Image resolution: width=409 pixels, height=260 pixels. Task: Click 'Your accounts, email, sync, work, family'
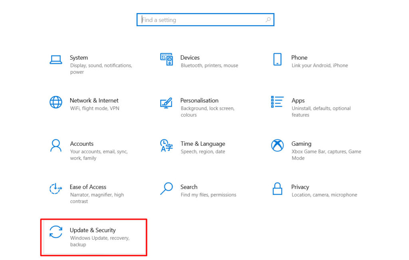[99, 155]
